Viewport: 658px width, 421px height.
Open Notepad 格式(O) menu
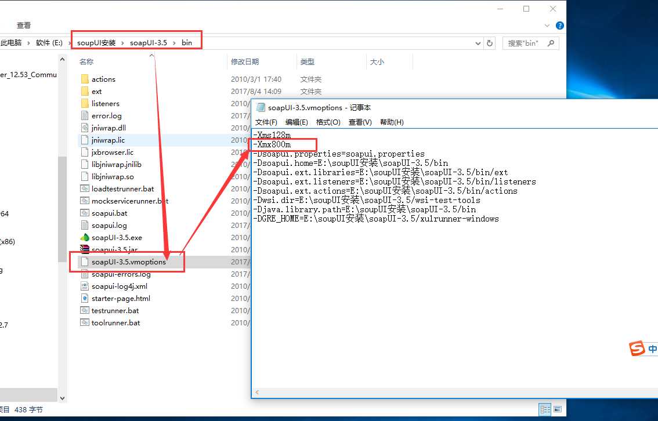click(x=328, y=122)
